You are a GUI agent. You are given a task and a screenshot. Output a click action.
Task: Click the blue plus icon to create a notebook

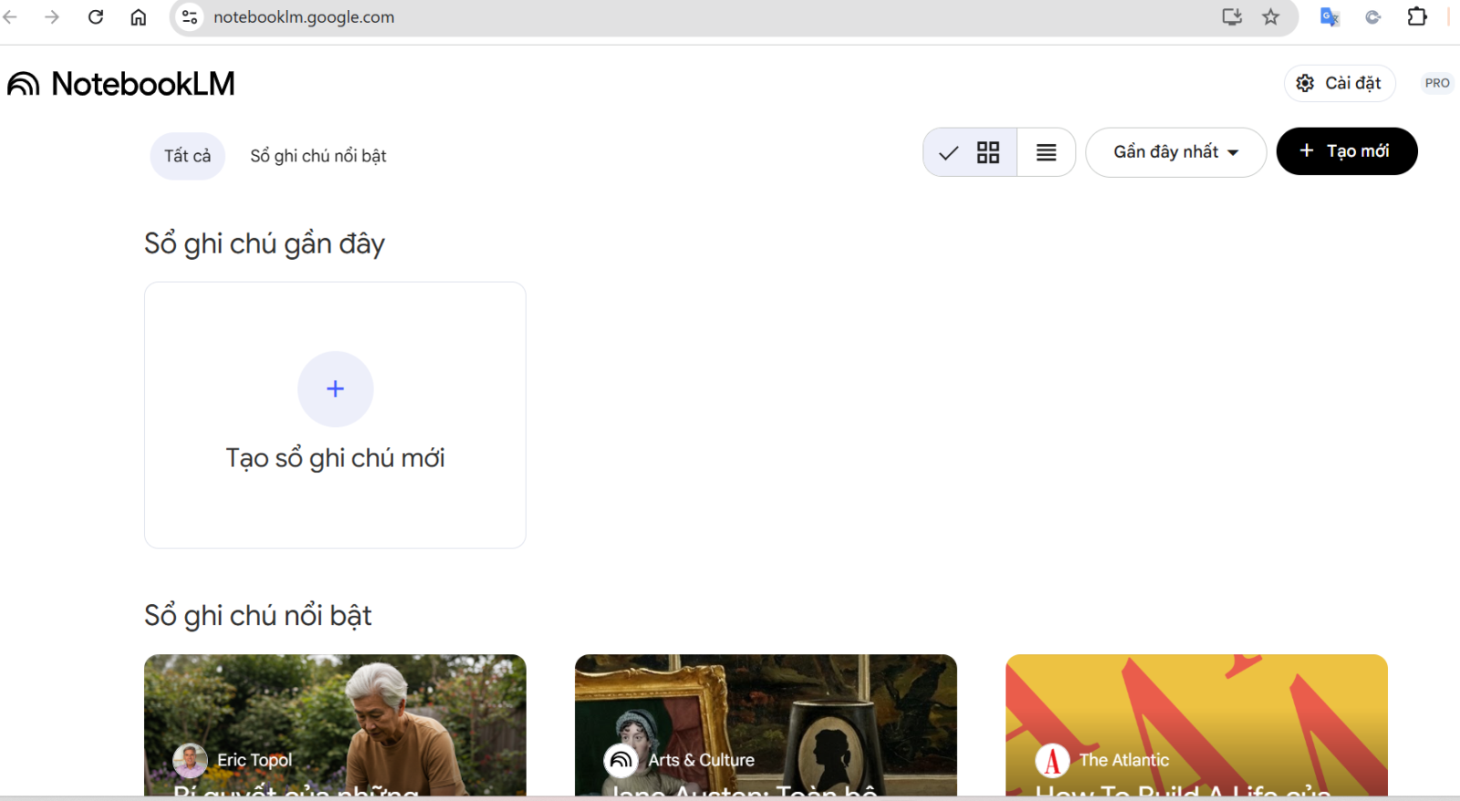pyautogui.click(x=335, y=390)
